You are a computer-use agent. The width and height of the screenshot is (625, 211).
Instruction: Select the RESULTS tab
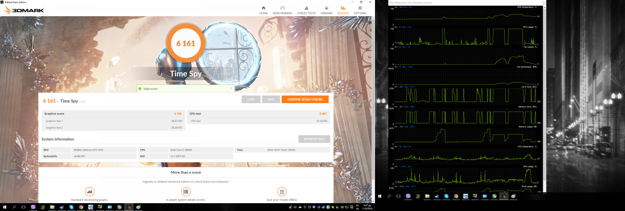(x=343, y=10)
